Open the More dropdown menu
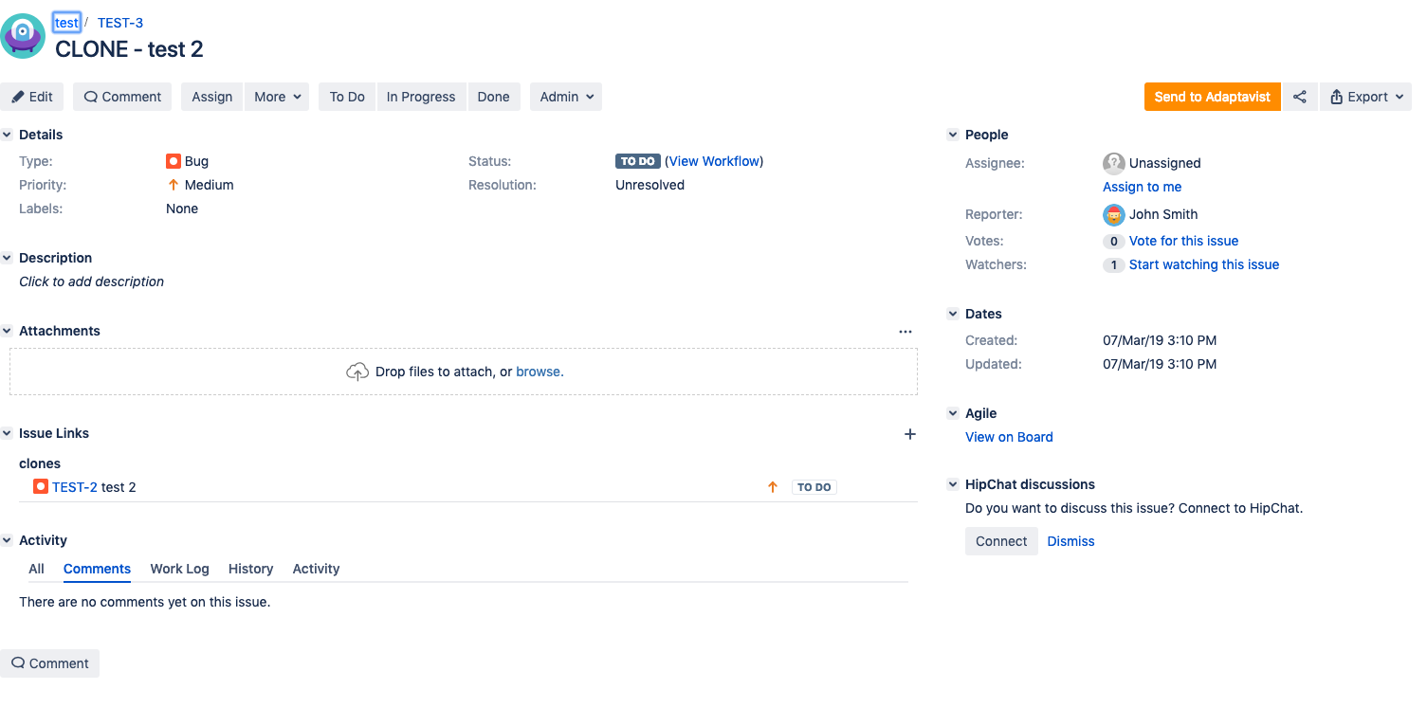The image size is (1427, 726). (x=277, y=97)
